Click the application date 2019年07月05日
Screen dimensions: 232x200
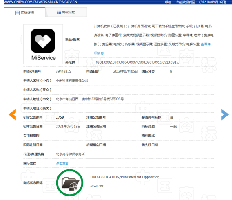point(126,71)
